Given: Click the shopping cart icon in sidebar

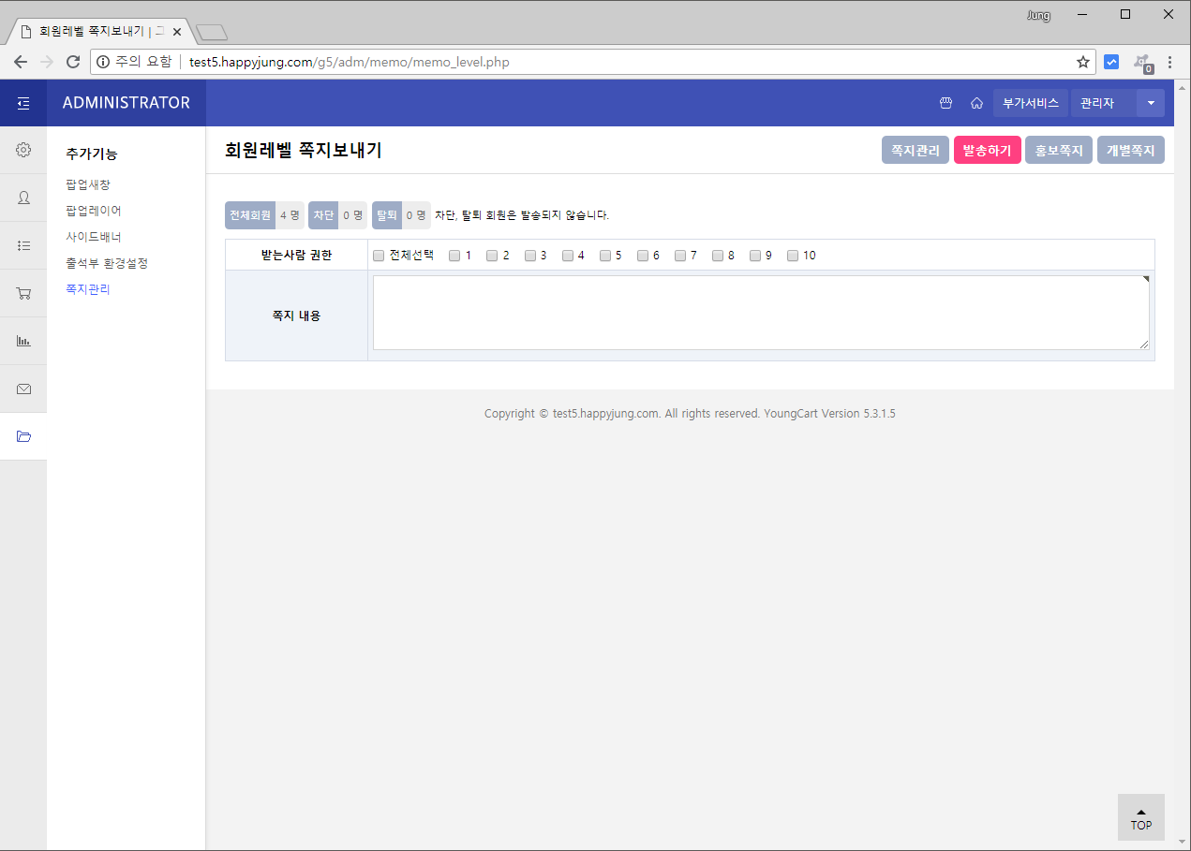Looking at the screenshot, I should click(x=22, y=293).
